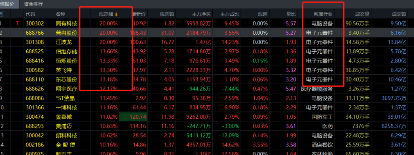This screenshot has height=155, width=414.
Task: Click speed value 3.55%
Action: tap(260, 145)
